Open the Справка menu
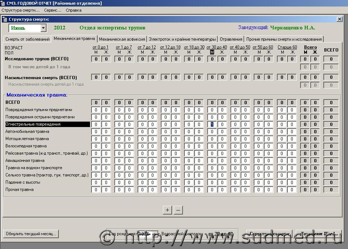348x249 pixels. pos(73,10)
